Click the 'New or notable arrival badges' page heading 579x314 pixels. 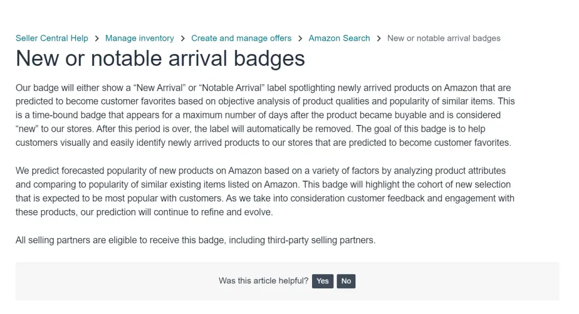(160, 58)
